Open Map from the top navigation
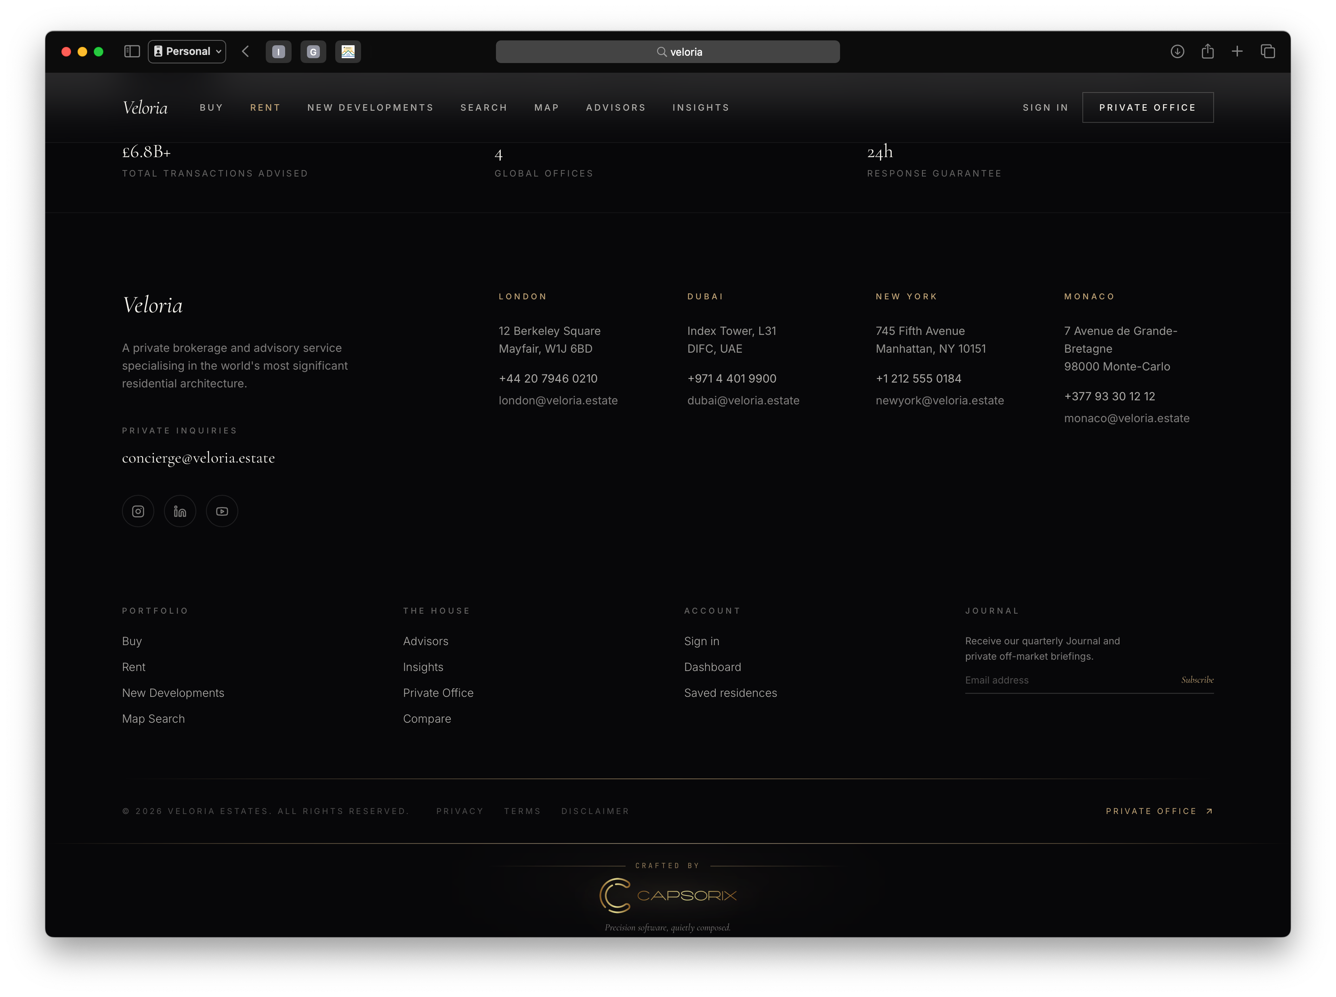 (x=547, y=107)
